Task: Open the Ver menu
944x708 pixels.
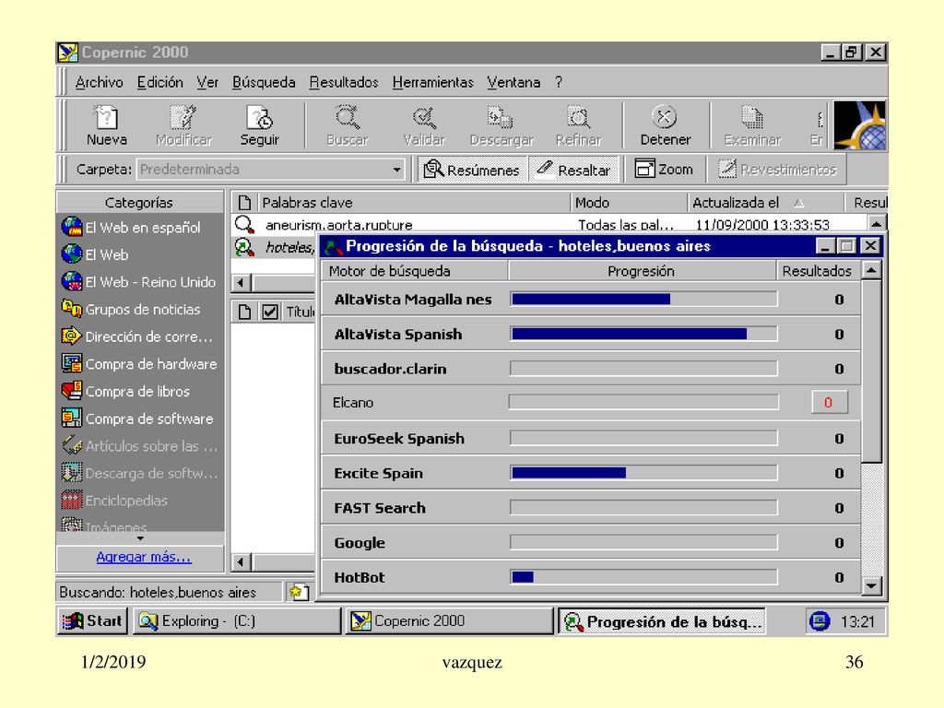Action: 207,82
